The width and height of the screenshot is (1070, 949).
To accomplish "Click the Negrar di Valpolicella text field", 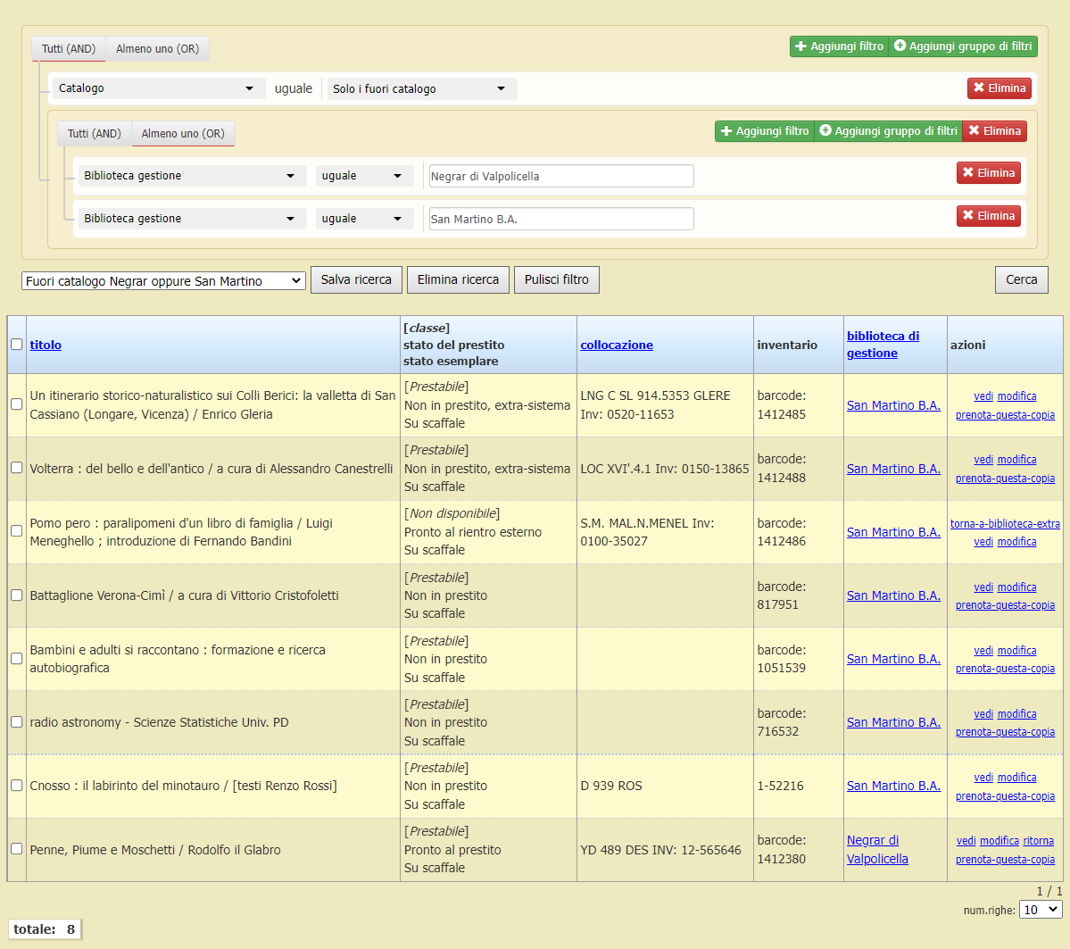I will point(560,177).
